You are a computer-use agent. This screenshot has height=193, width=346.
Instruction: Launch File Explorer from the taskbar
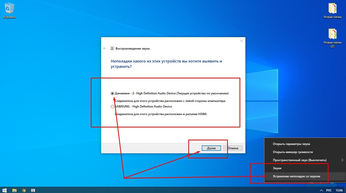coord(14,190)
